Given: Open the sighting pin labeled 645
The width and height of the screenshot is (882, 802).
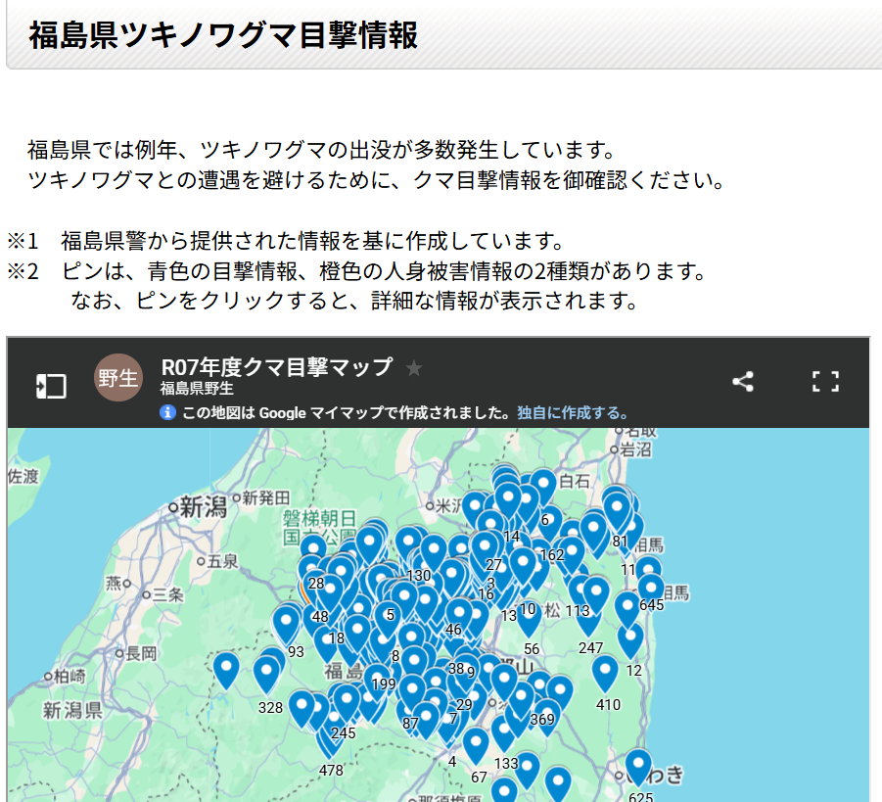Looking at the screenshot, I should pos(651,590).
